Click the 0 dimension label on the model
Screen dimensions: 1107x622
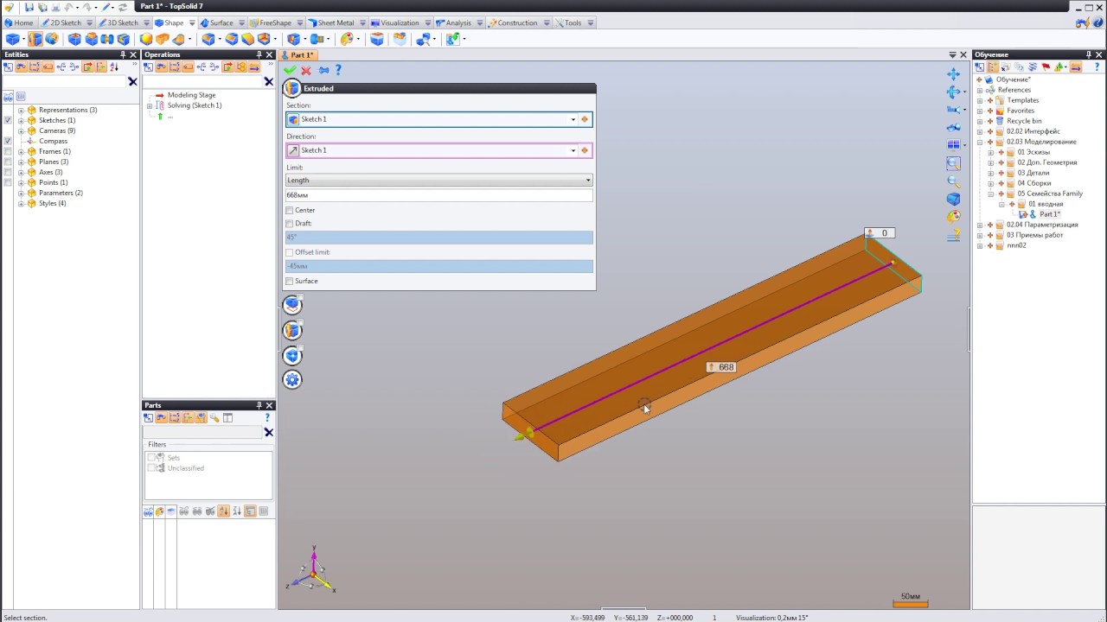(880, 233)
